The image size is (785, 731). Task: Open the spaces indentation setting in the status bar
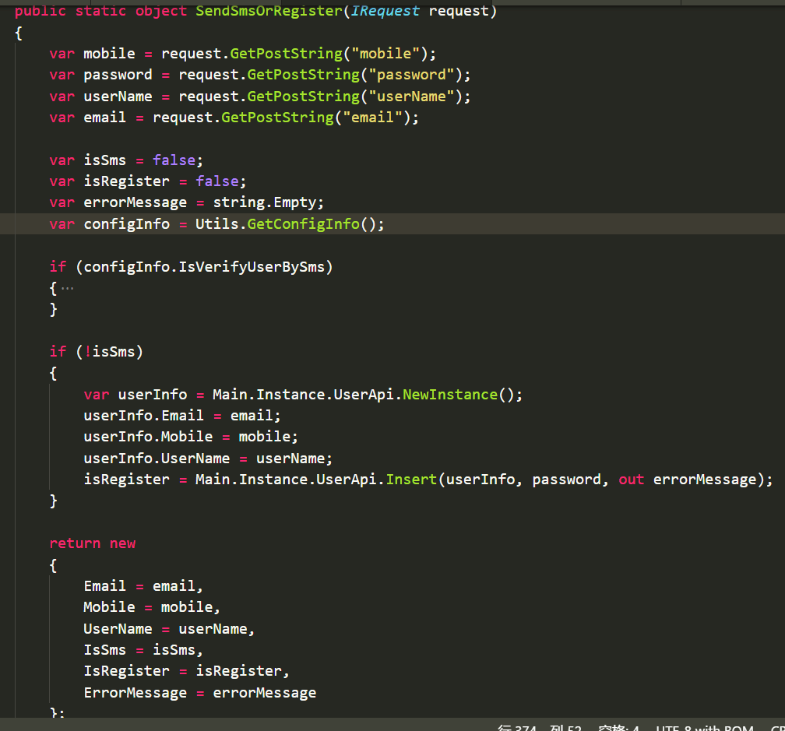coord(619,727)
